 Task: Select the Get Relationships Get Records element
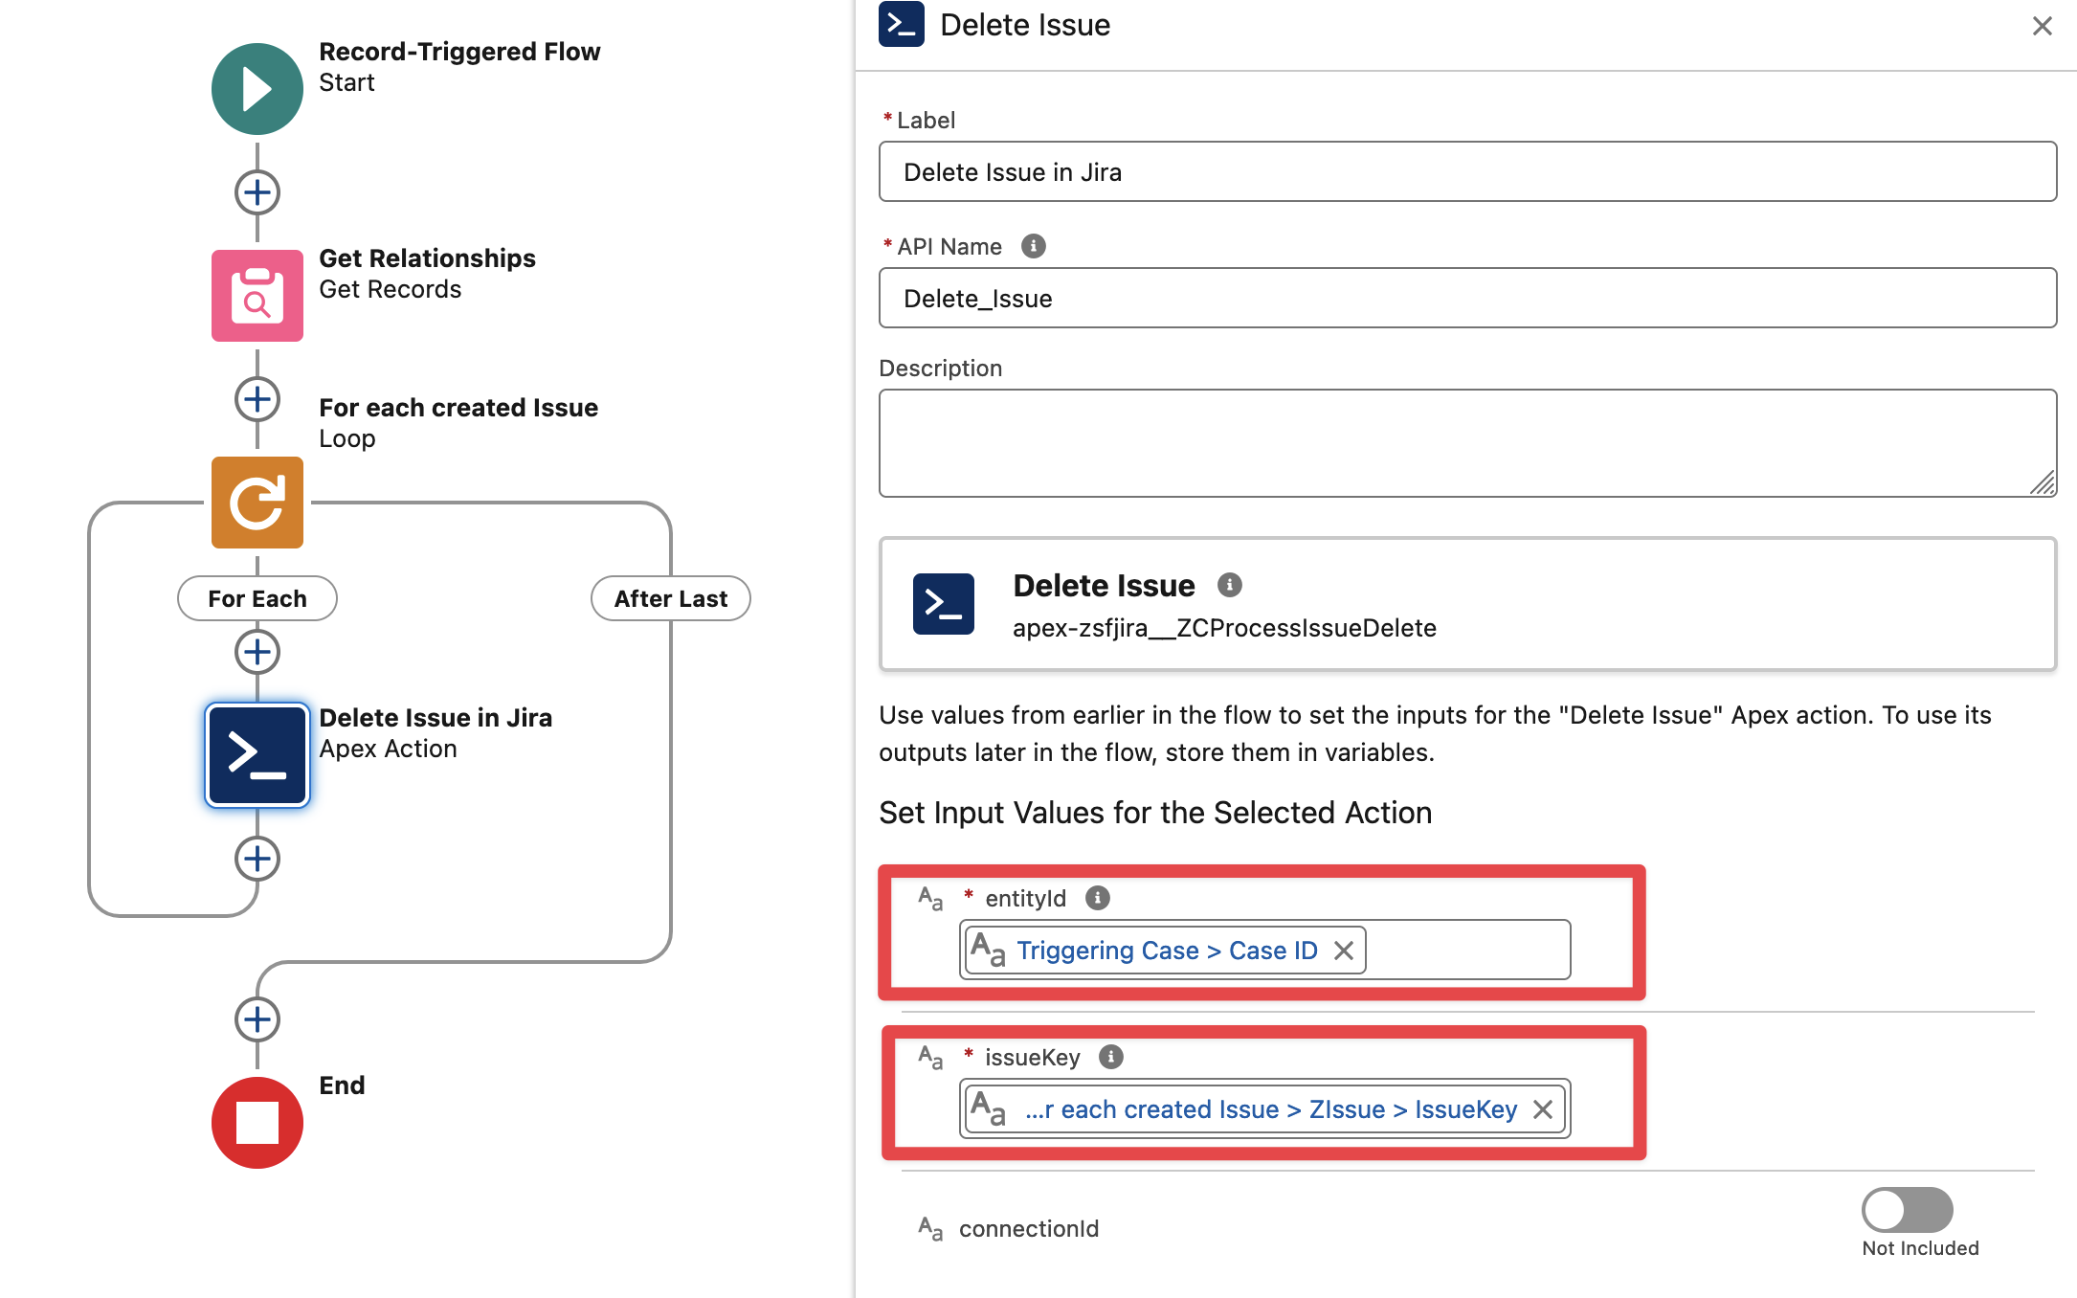[257, 296]
